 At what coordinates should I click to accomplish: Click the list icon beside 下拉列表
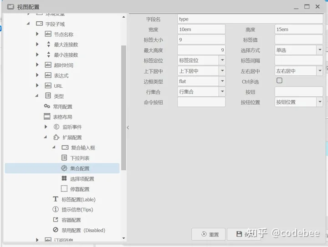click(x=64, y=158)
